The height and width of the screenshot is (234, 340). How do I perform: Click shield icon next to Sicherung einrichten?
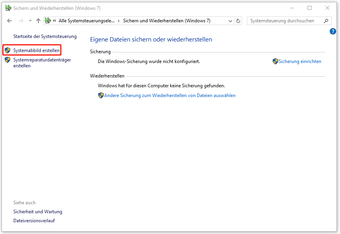(x=275, y=61)
